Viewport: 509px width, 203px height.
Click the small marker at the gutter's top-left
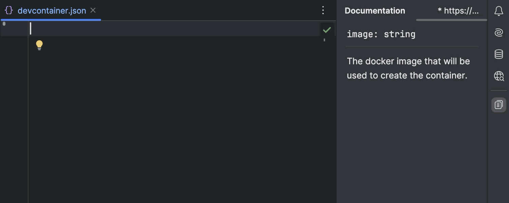click(4, 24)
